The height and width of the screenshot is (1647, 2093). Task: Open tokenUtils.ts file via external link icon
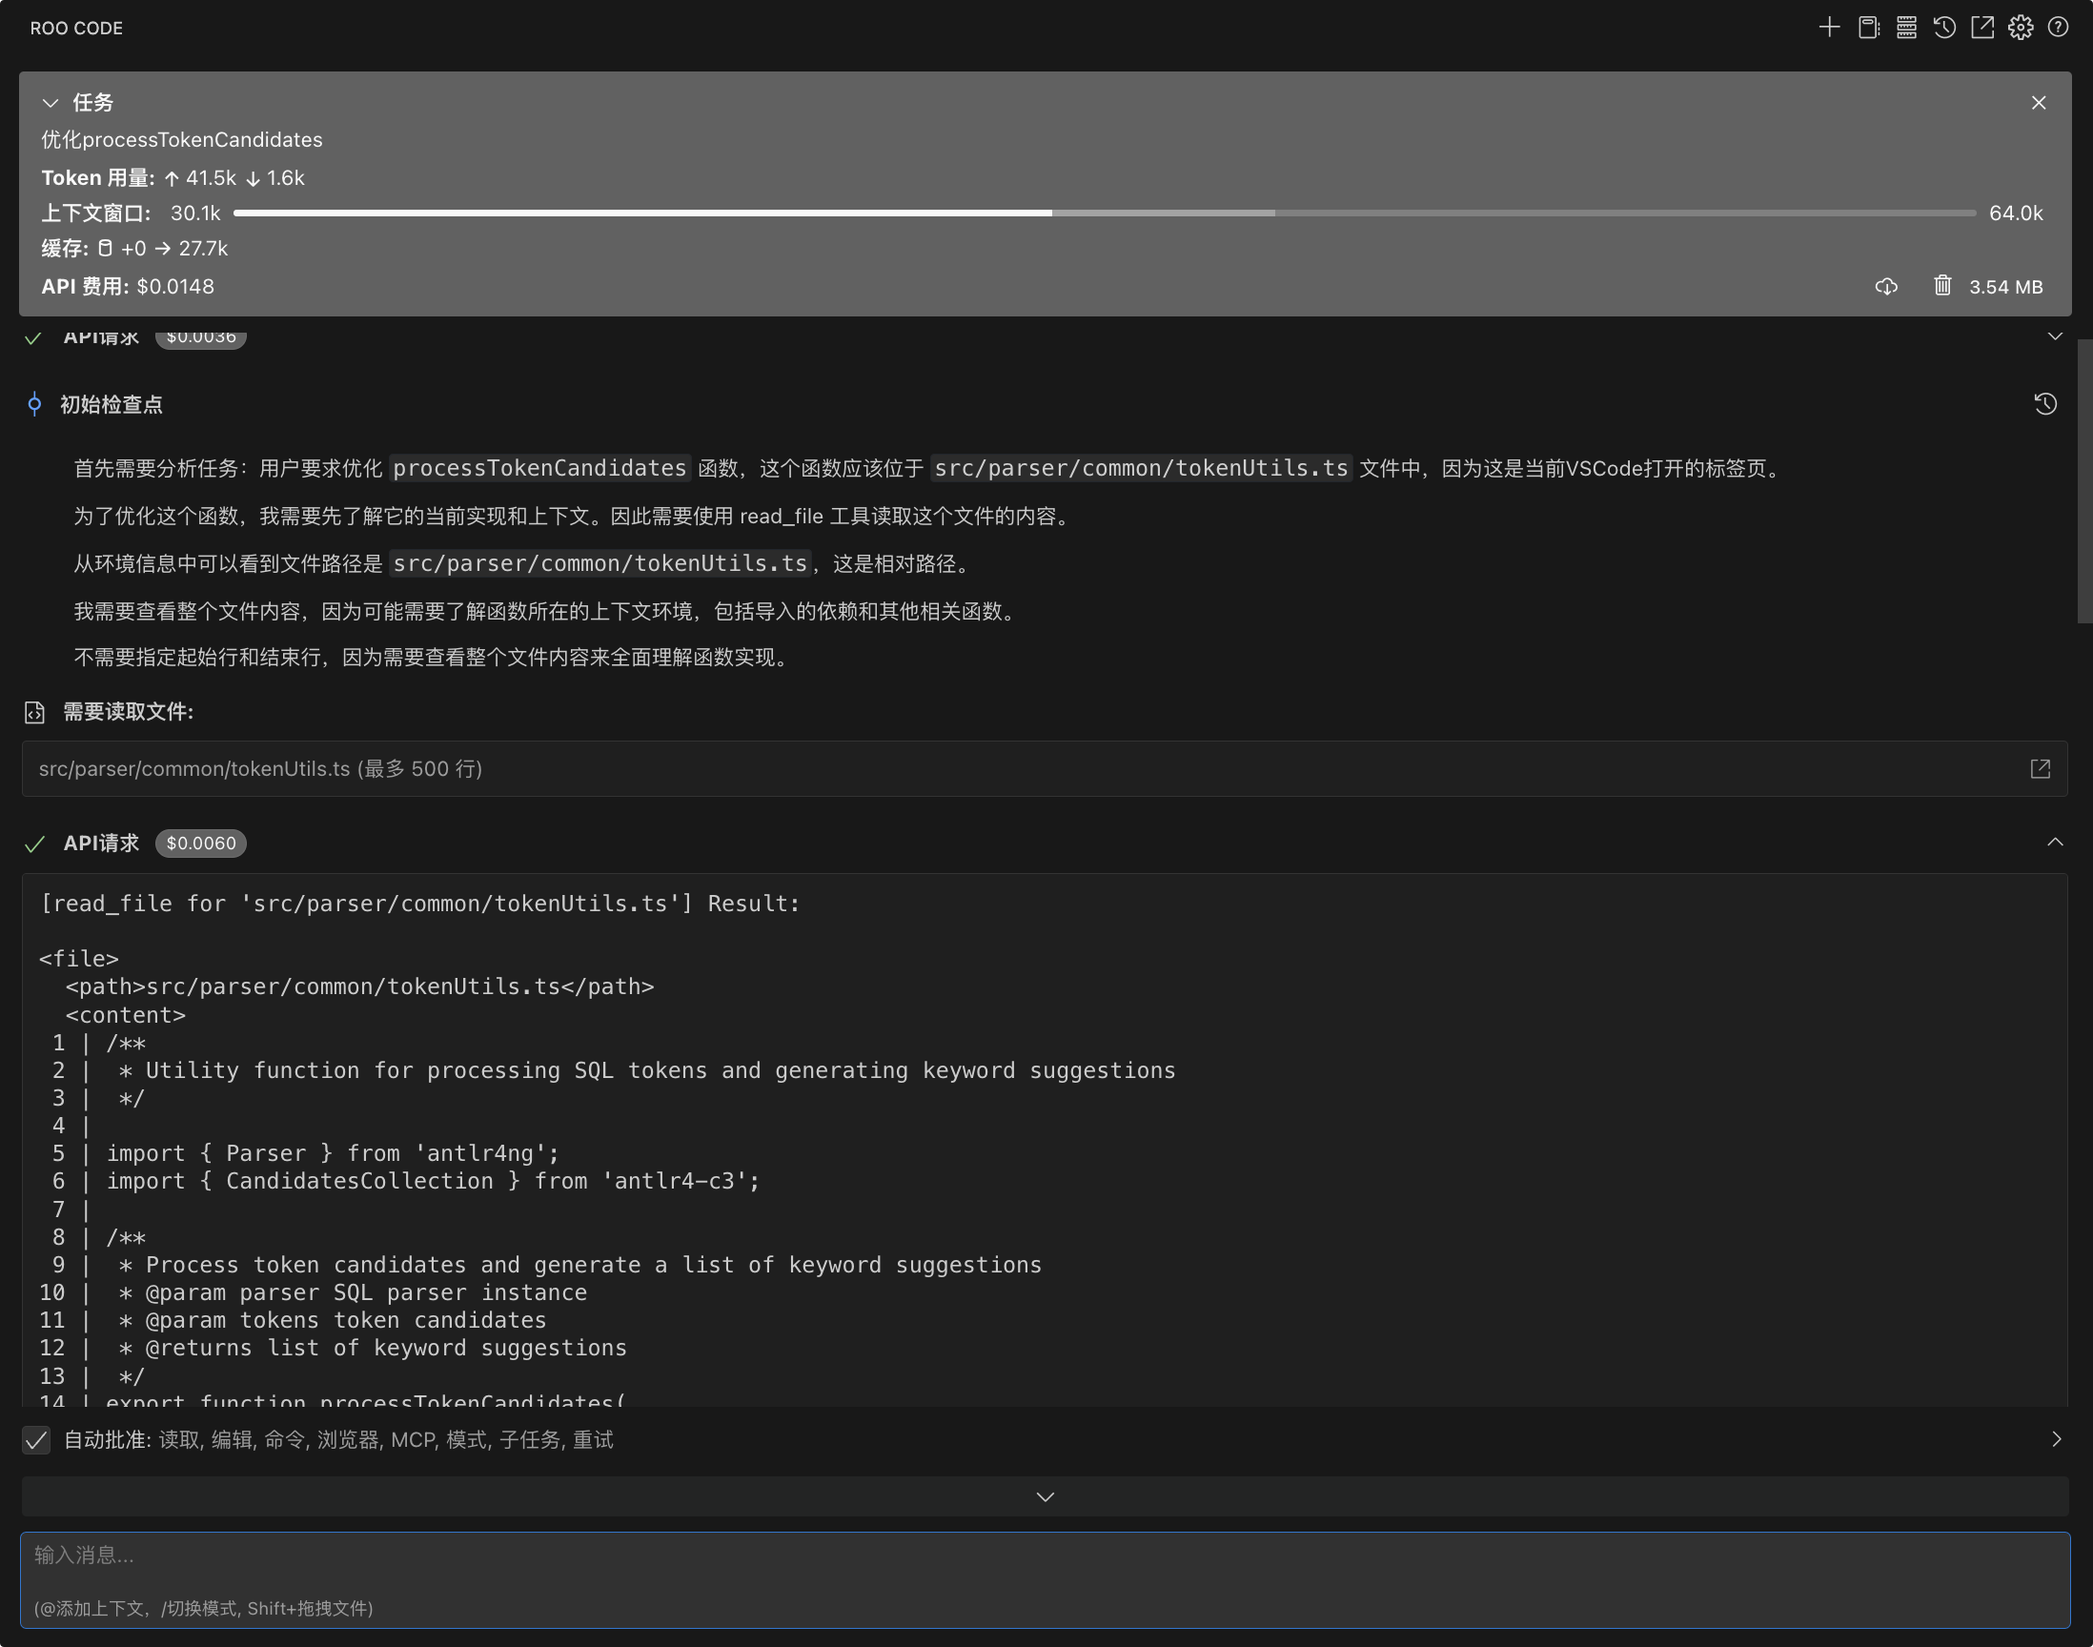2040,768
